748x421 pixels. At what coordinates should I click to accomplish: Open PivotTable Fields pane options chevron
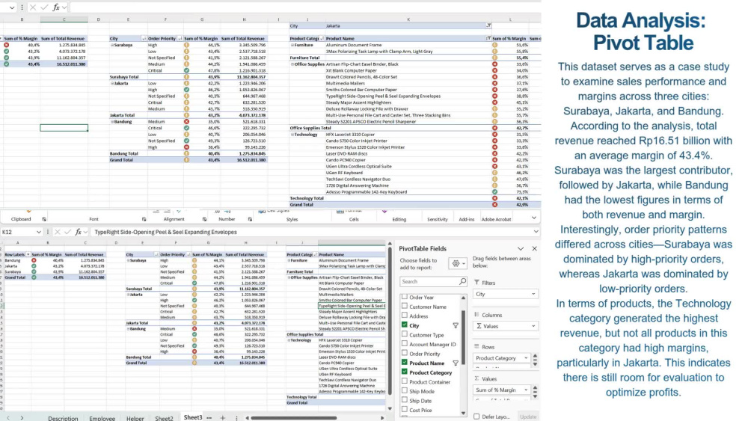(521, 248)
